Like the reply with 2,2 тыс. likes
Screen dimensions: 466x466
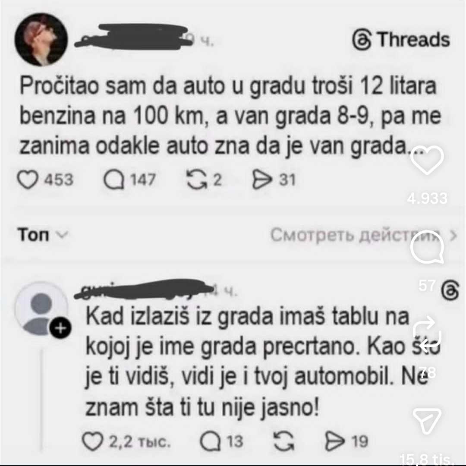(x=92, y=442)
